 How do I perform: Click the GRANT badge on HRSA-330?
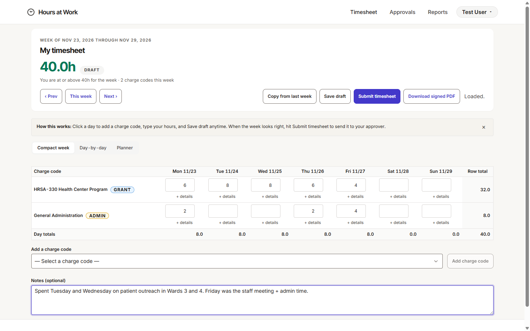tap(122, 190)
